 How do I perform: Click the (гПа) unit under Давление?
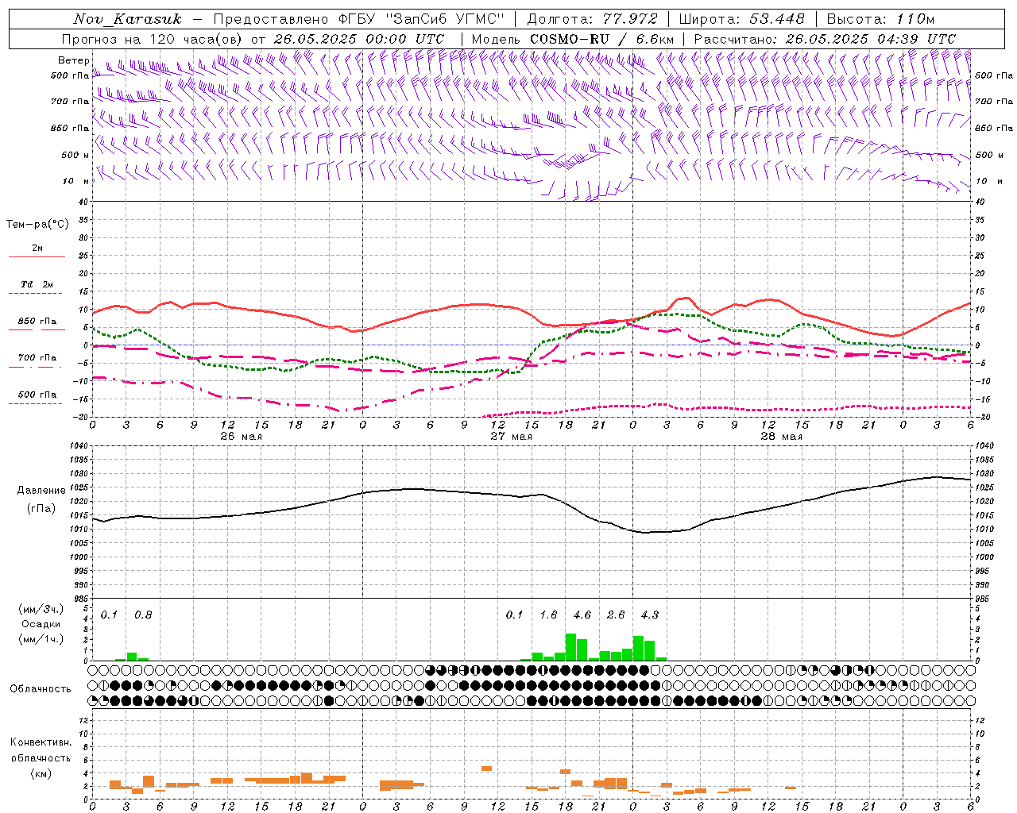41,509
